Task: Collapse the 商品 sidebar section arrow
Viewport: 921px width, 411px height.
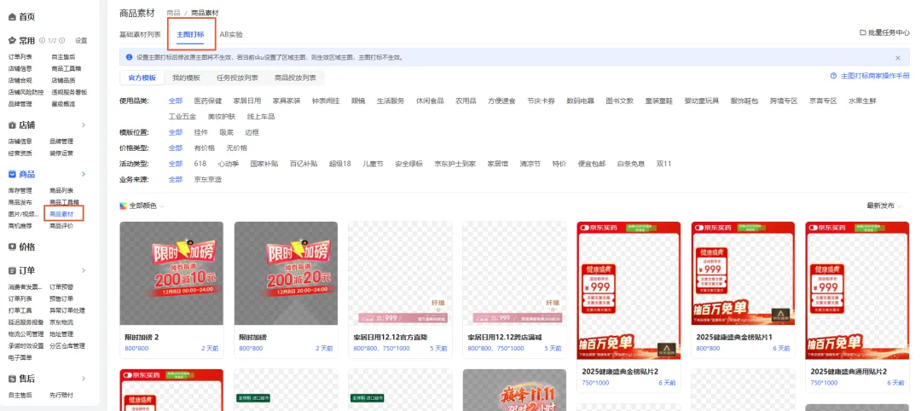Action: (84, 175)
